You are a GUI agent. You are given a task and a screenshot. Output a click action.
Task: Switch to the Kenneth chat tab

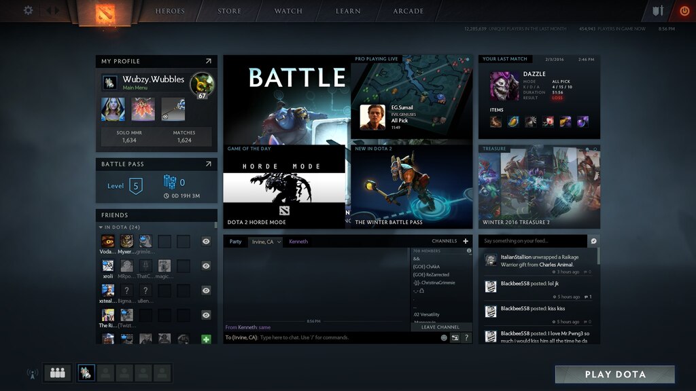[298, 242]
